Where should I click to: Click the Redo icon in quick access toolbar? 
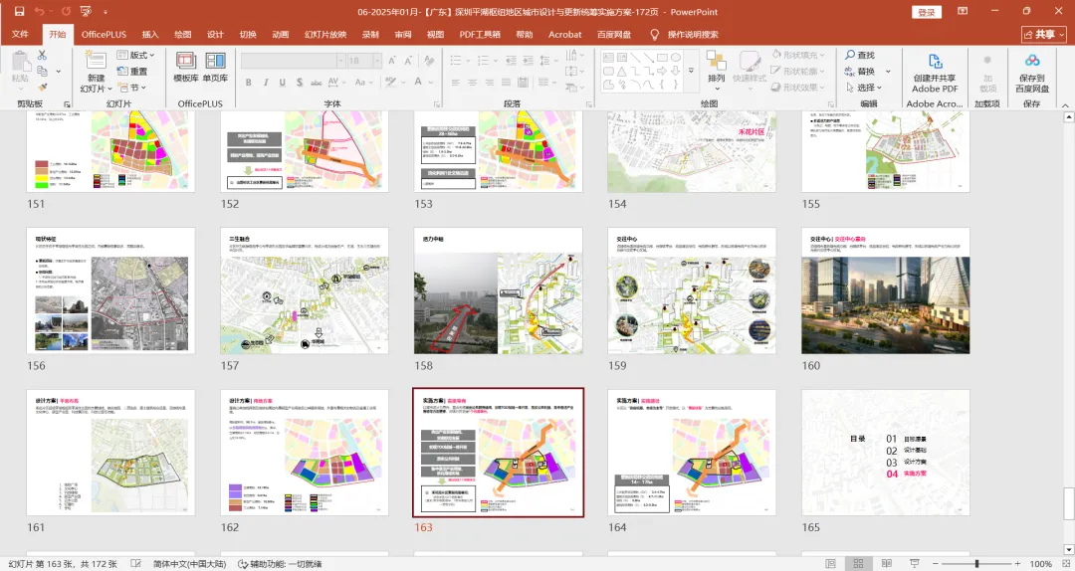(x=66, y=12)
